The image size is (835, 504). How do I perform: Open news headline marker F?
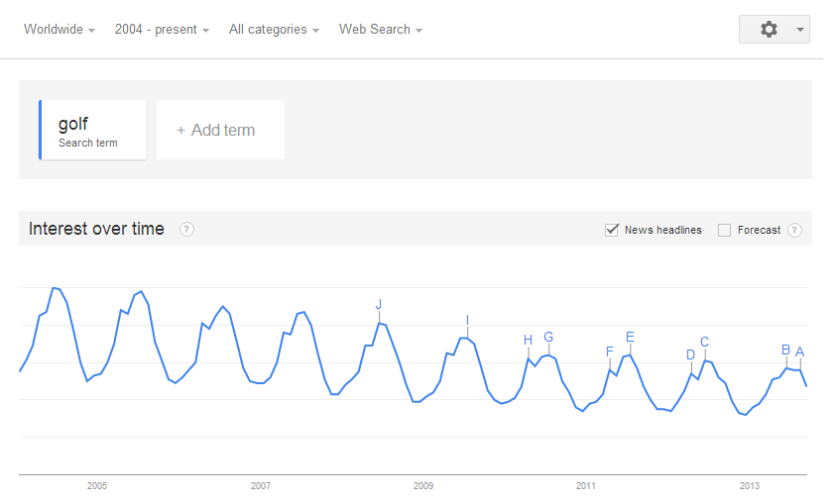click(x=610, y=352)
